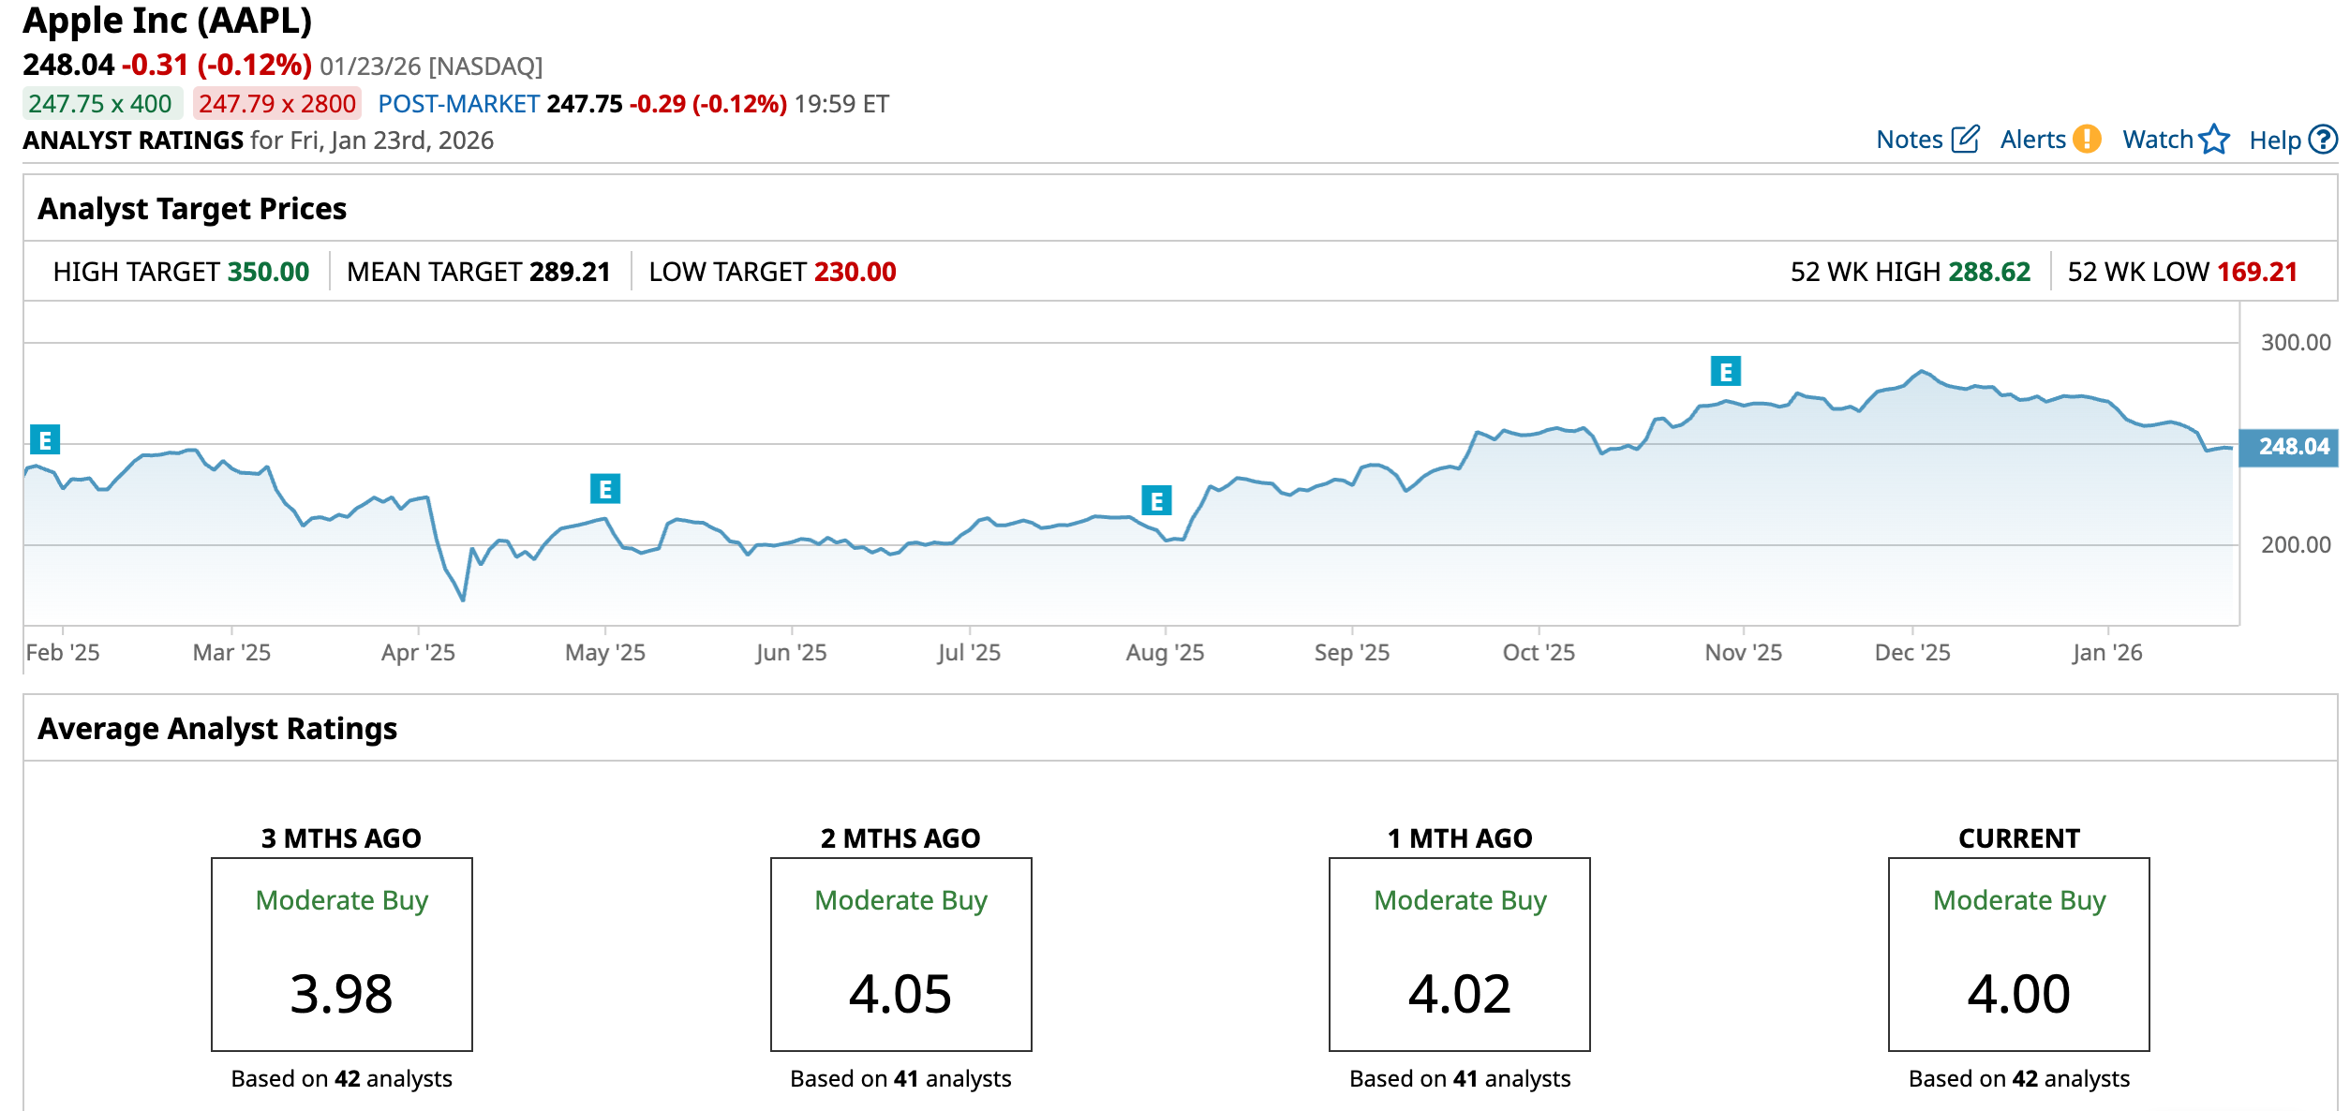Click earnings E marker near Nov '25
The width and height of the screenshot is (2350, 1111).
[1725, 372]
